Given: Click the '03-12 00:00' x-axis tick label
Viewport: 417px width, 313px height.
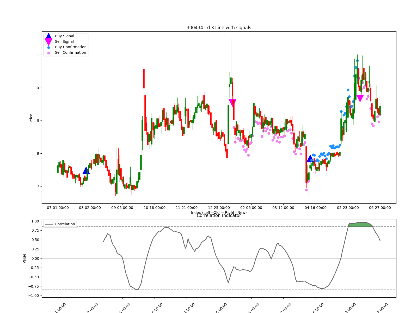Looking at the screenshot, I should pyautogui.click(x=283, y=208).
